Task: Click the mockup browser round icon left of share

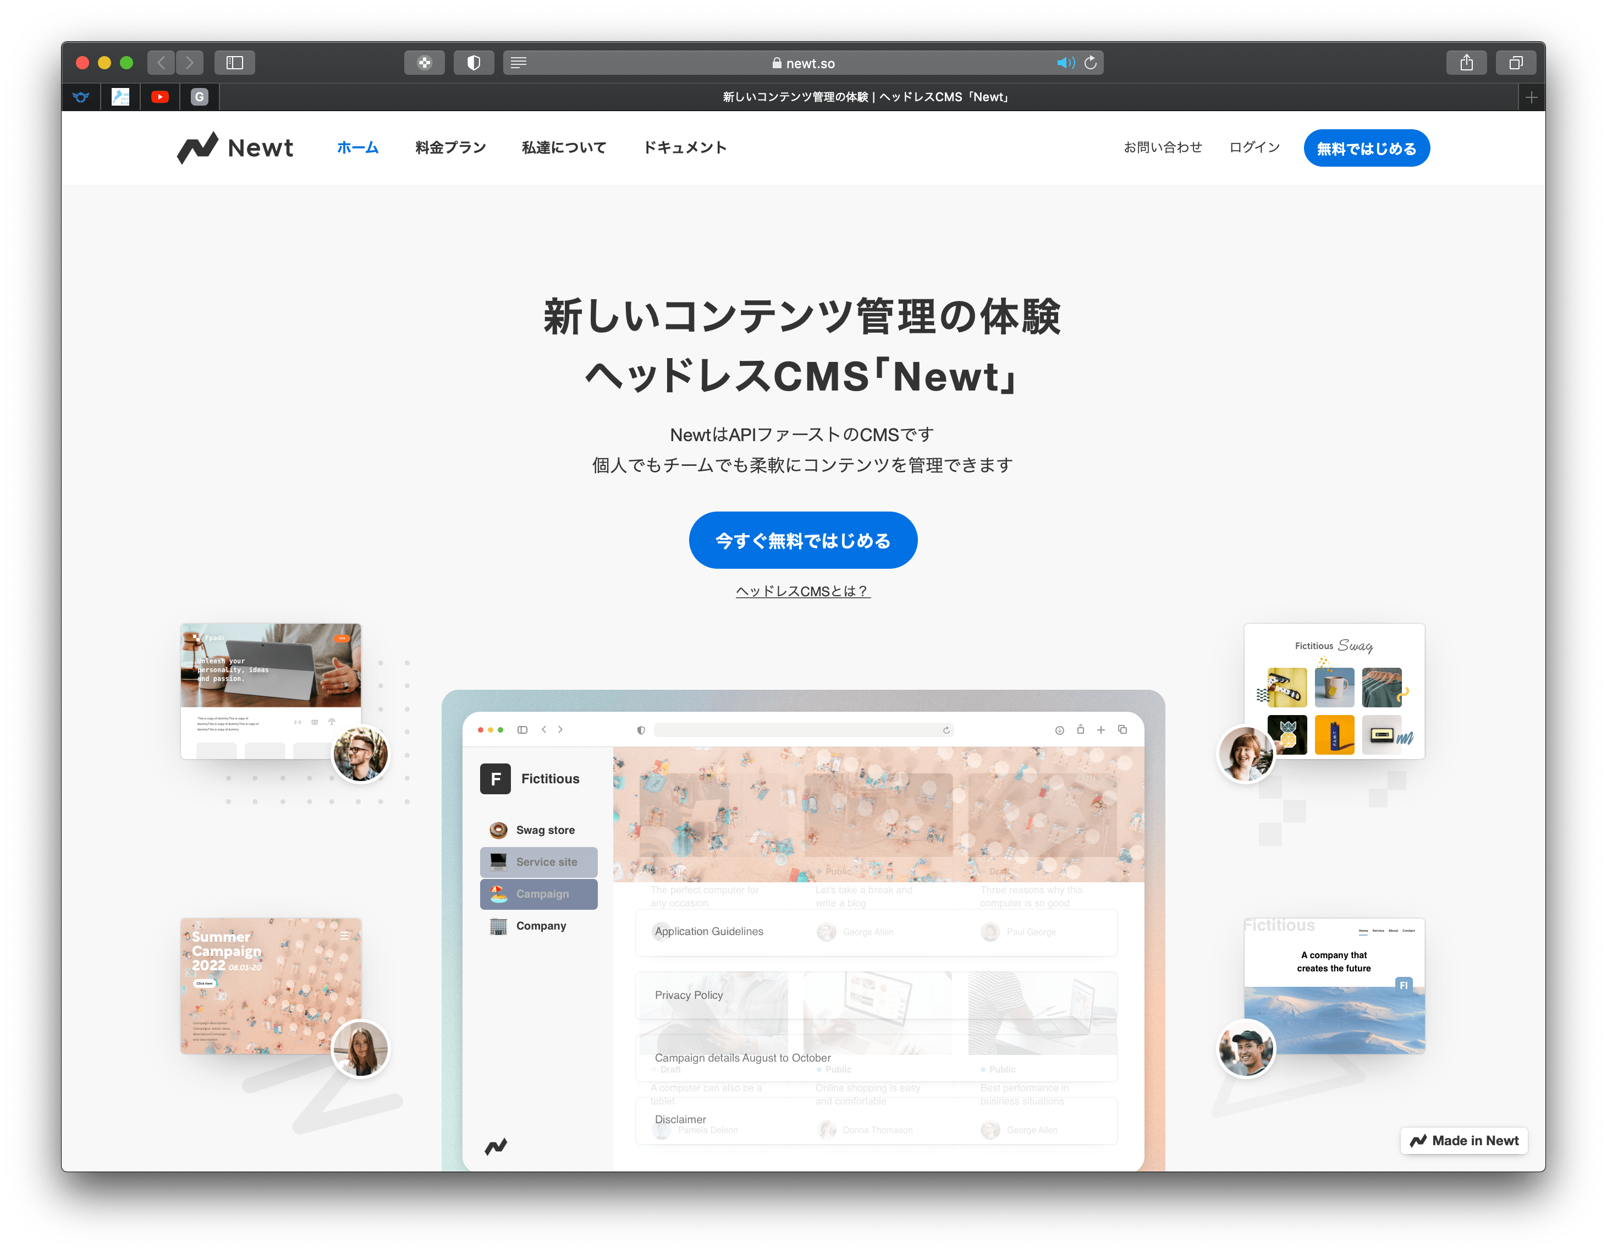Action: pyautogui.click(x=1060, y=730)
